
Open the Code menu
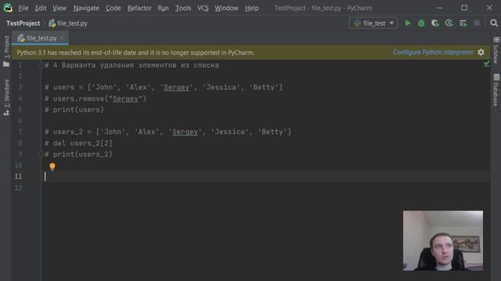tap(113, 8)
